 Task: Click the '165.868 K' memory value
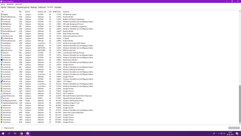pyautogui.click(x=58, y=122)
